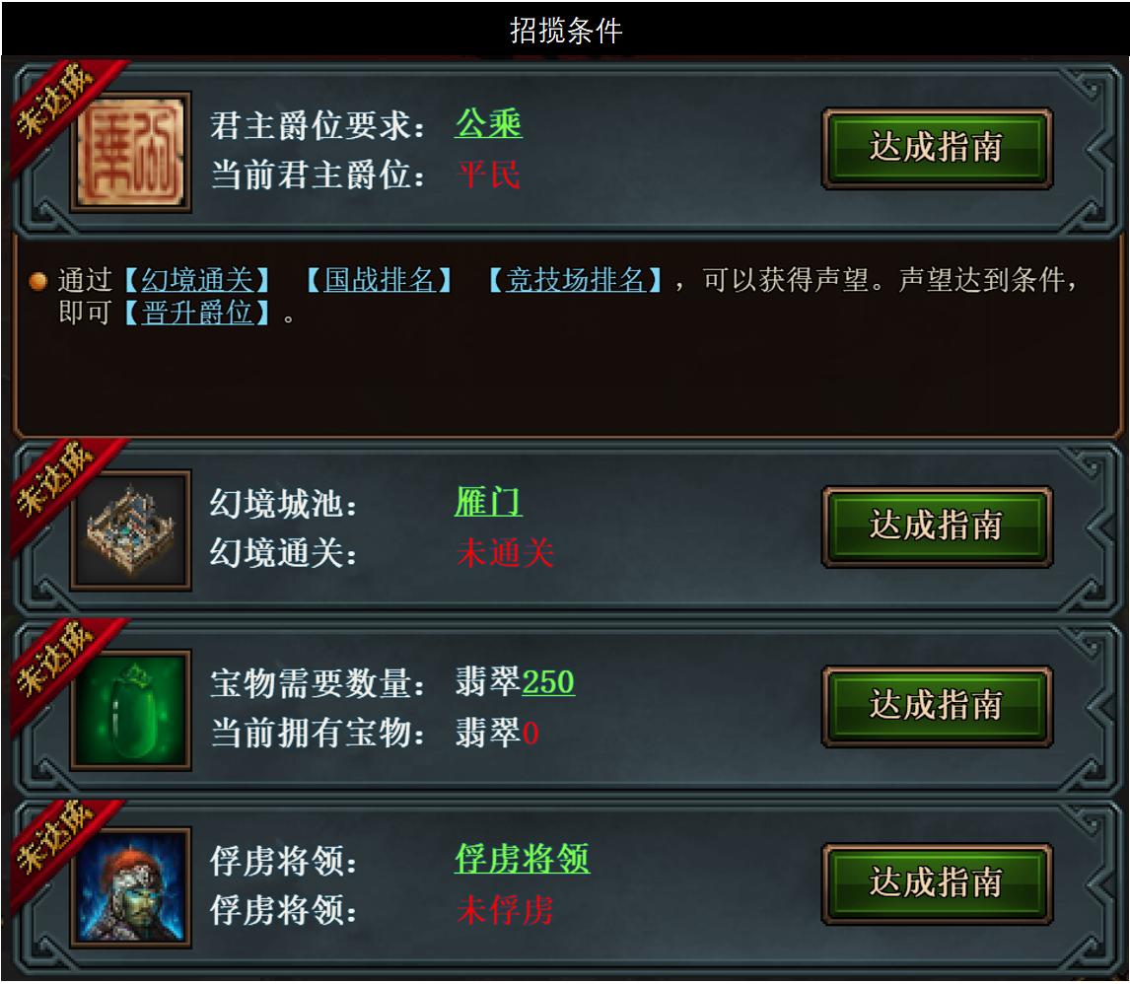Click the green 俘虏将领 link

point(523,859)
